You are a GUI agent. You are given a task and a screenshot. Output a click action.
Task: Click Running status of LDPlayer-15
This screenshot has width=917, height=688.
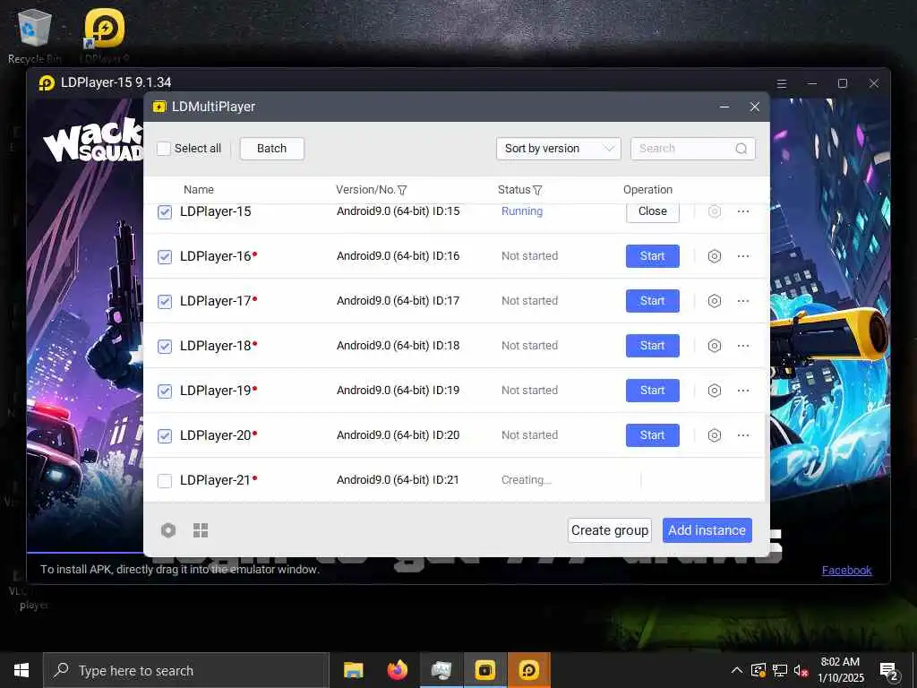[522, 211]
